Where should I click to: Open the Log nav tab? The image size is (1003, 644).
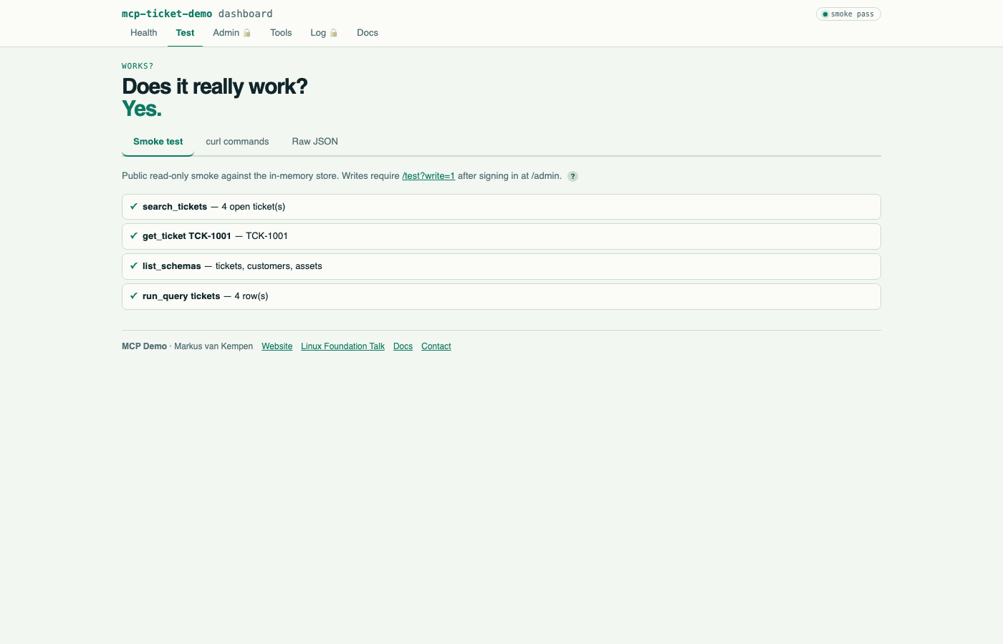pyautogui.click(x=324, y=33)
